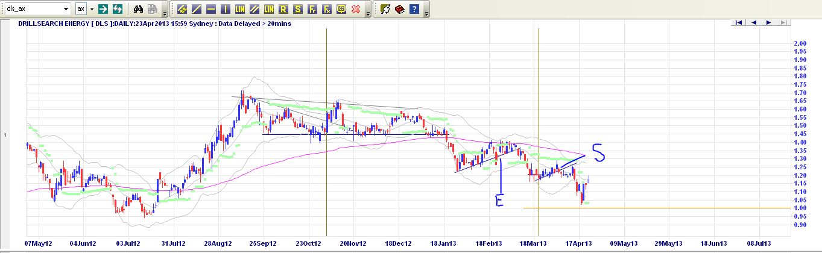Step chart forward with right arrow
This screenshot has height=253, width=822.
[768, 22]
